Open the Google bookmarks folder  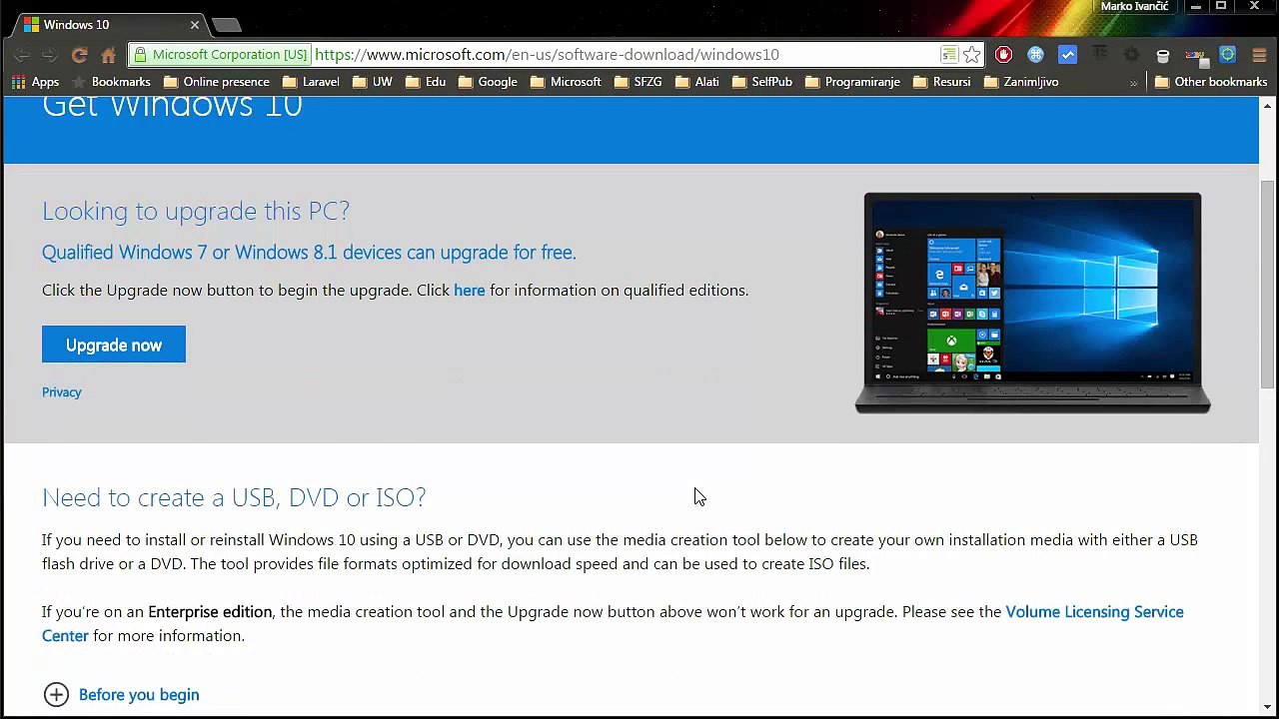pyautogui.click(x=488, y=82)
